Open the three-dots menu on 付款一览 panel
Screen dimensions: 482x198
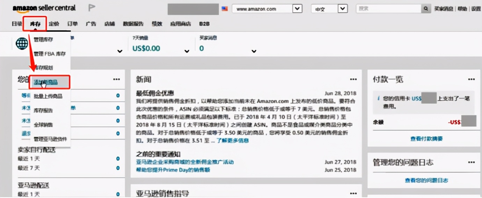(472, 79)
